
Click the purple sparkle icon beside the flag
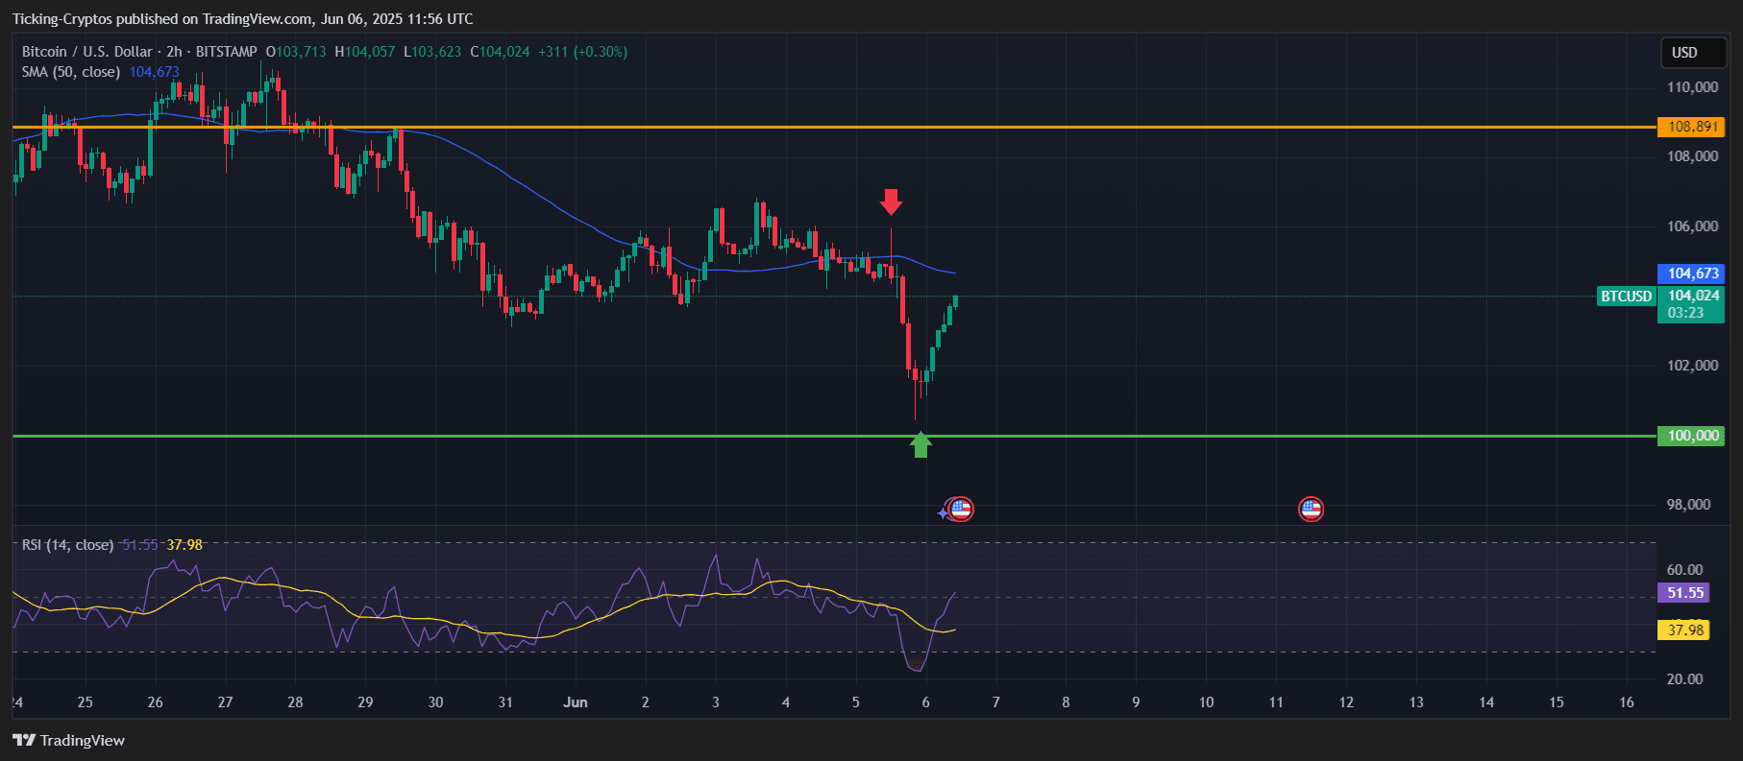944,513
